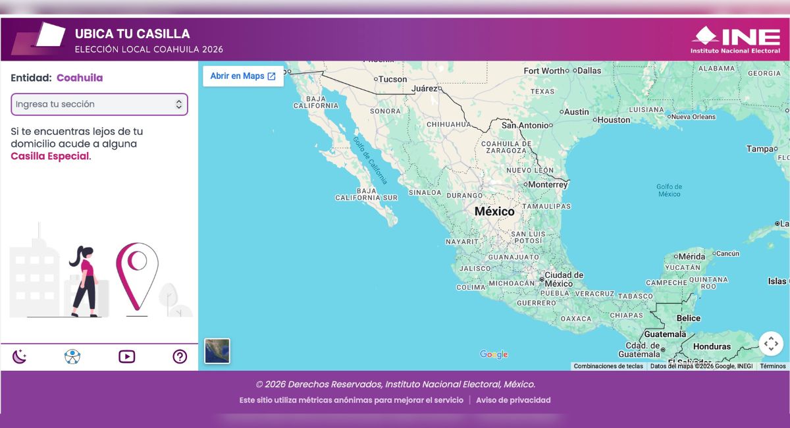Switch map to satellite view thumbnail
The height and width of the screenshot is (428, 790).
[x=217, y=351]
